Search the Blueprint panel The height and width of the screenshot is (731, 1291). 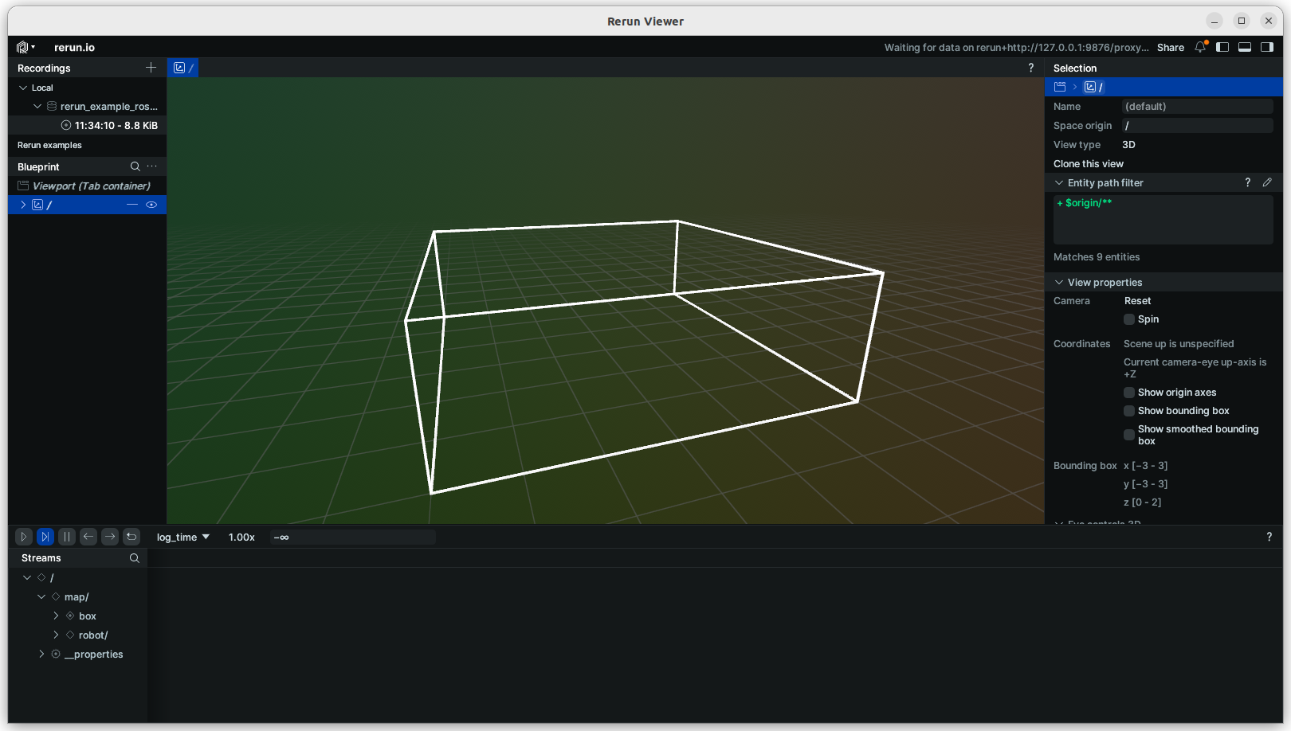click(135, 167)
